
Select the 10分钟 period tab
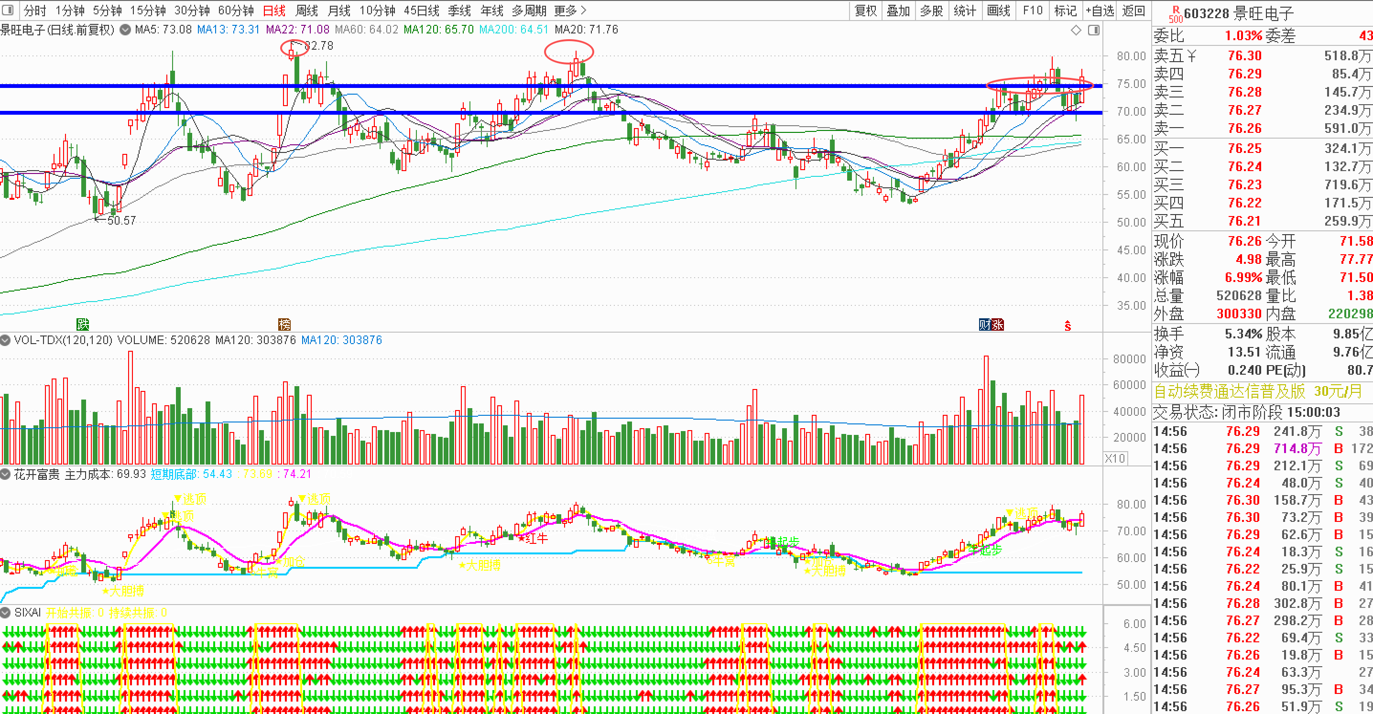(377, 11)
